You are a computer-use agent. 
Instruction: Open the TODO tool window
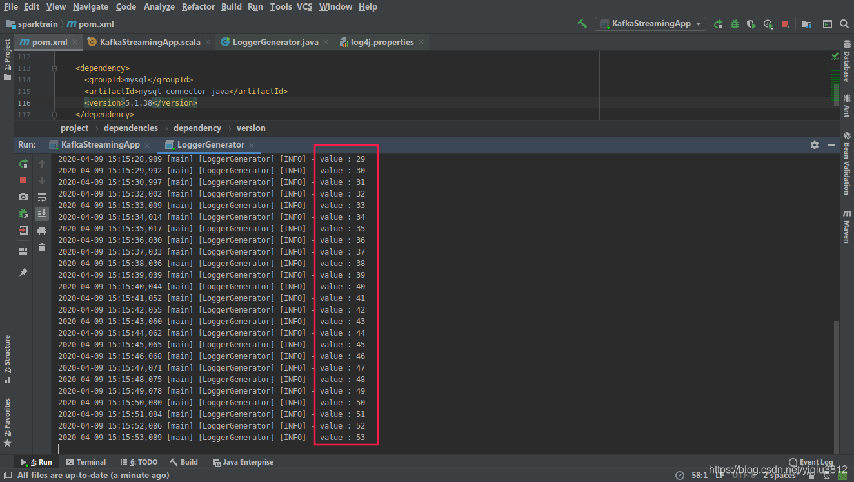coord(139,462)
